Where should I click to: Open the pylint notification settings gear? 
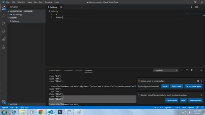click(198, 81)
